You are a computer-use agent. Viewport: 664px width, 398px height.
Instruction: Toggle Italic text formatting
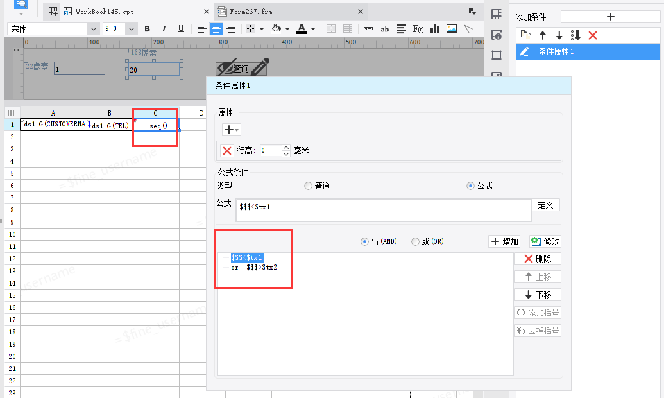[x=164, y=29]
